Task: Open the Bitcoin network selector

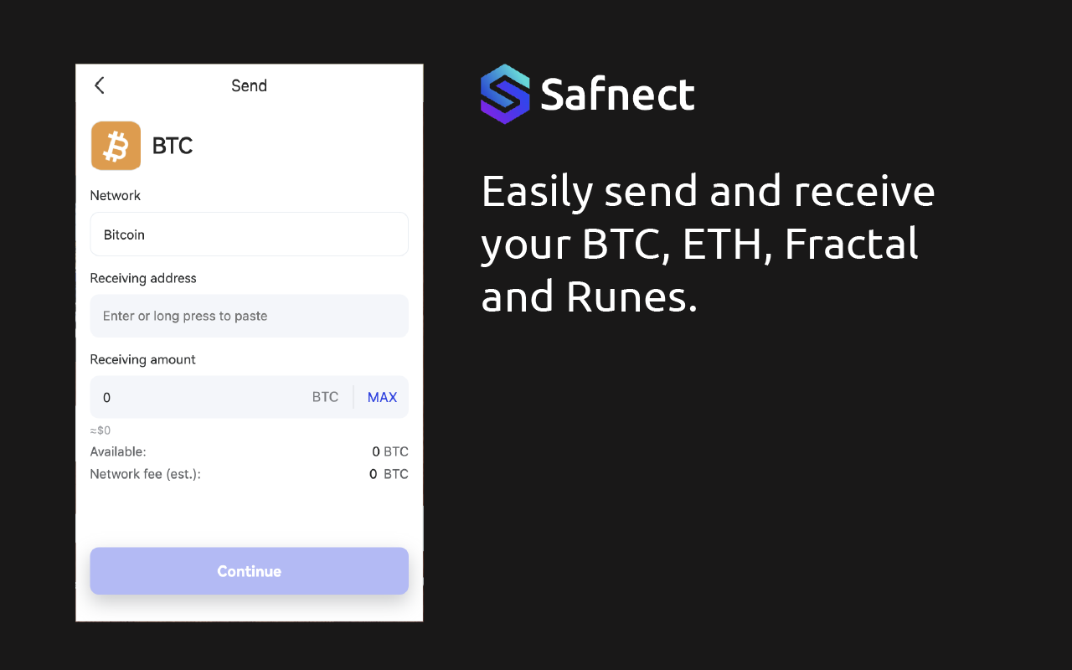Action: (x=249, y=234)
